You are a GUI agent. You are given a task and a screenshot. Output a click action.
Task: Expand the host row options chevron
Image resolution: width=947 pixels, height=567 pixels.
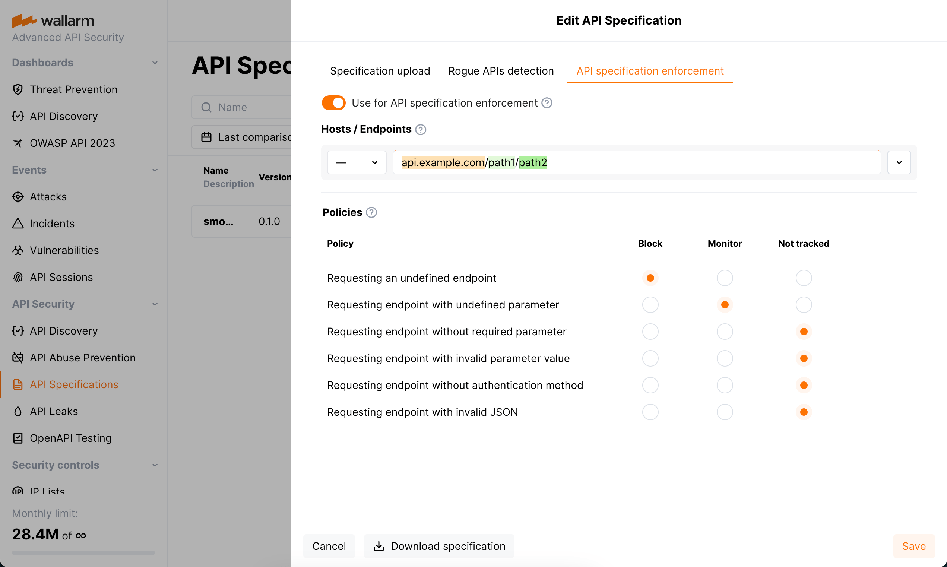tap(899, 162)
